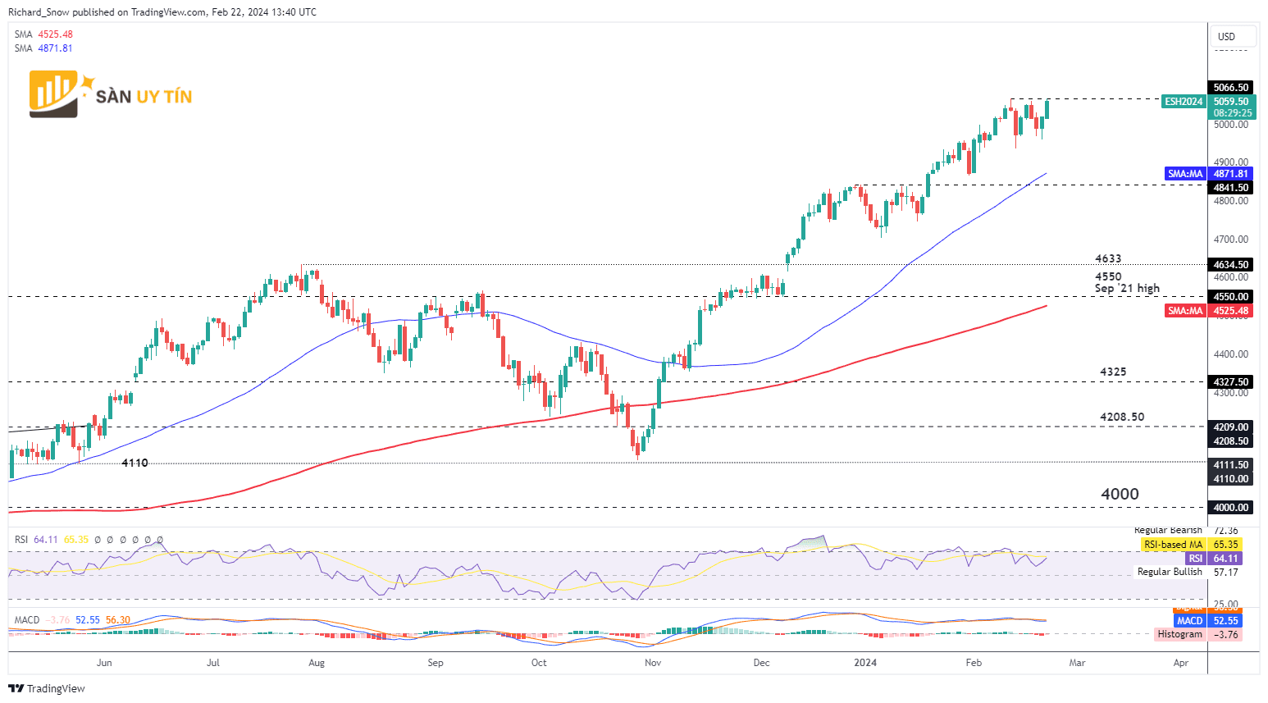Select the red SMA 4525.48 legend entry
Viewport: 1268px width, 703px height.
pyautogui.click(x=45, y=34)
